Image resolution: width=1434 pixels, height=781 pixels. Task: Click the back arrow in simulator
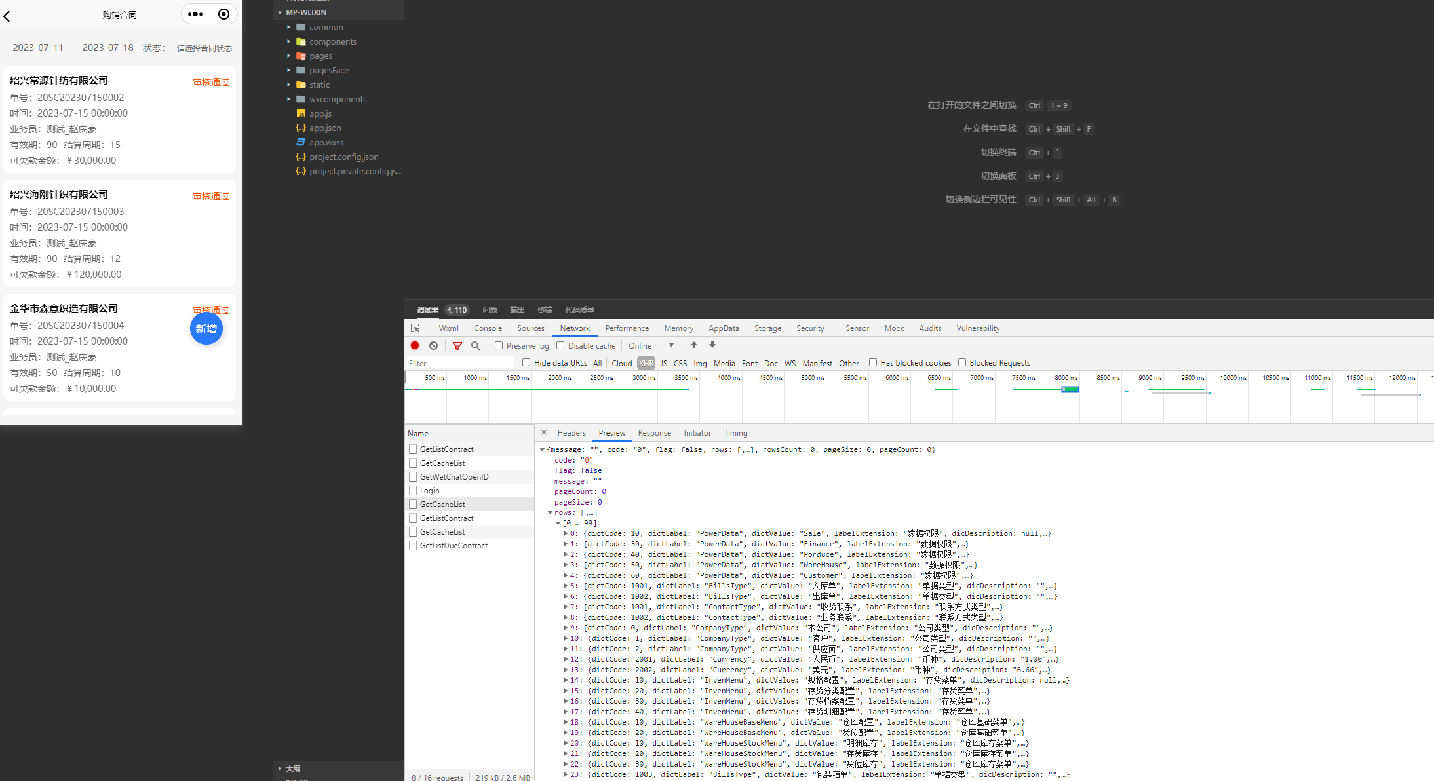click(x=7, y=16)
